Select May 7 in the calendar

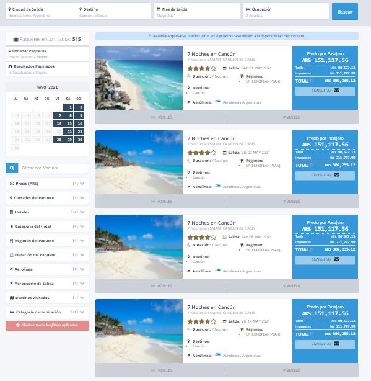click(x=59, y=115)
